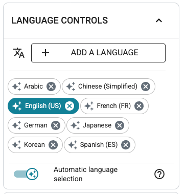This screenshot has width=186, height=194.
Task: Click the Automatic language selection label
Action: tap(85, 174)
